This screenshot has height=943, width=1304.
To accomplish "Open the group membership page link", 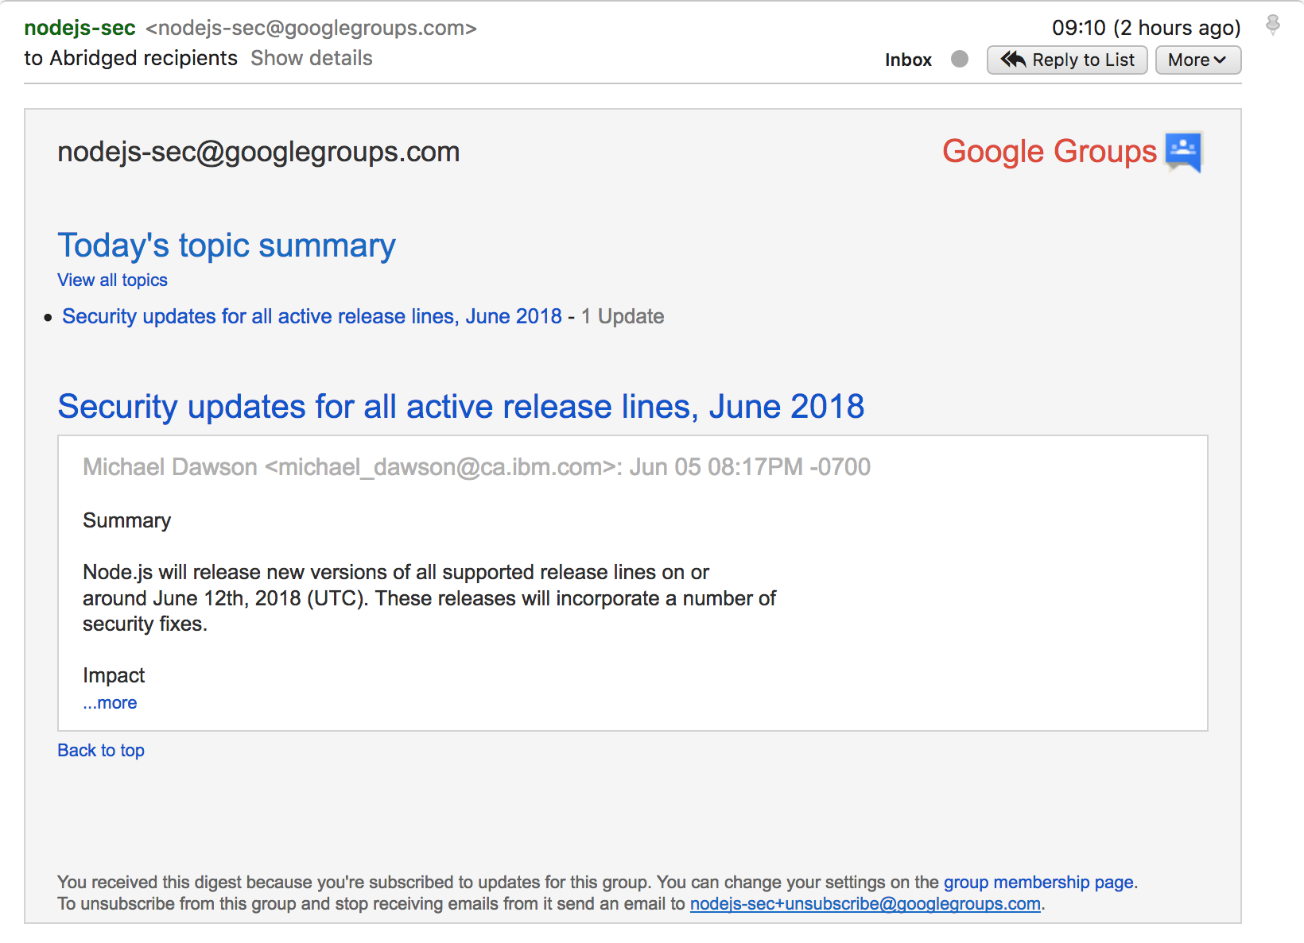I will click(x=1038, y=882).
